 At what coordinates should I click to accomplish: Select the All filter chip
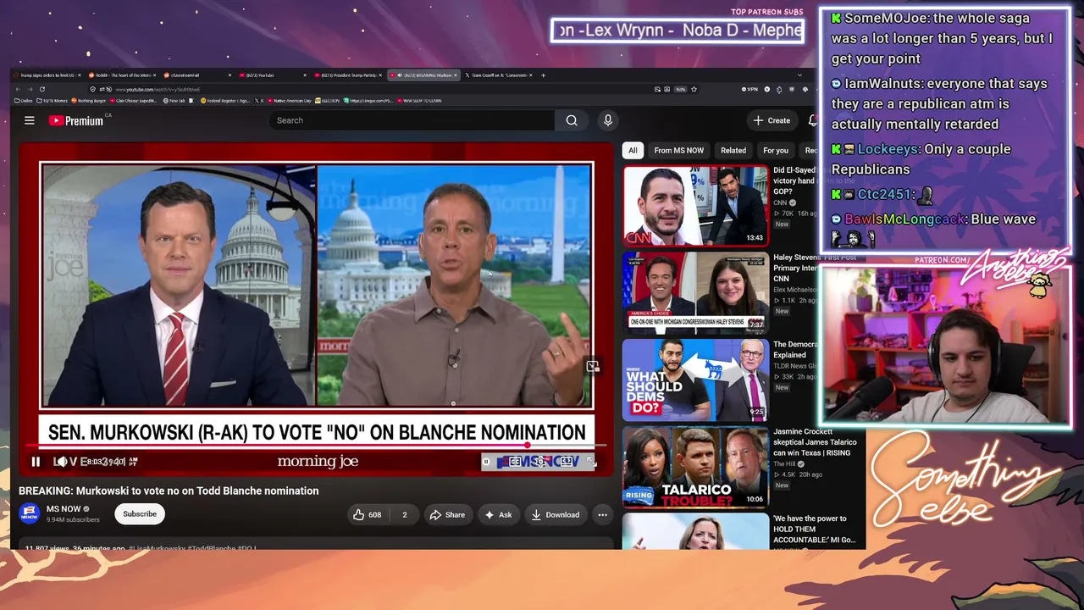633,150
